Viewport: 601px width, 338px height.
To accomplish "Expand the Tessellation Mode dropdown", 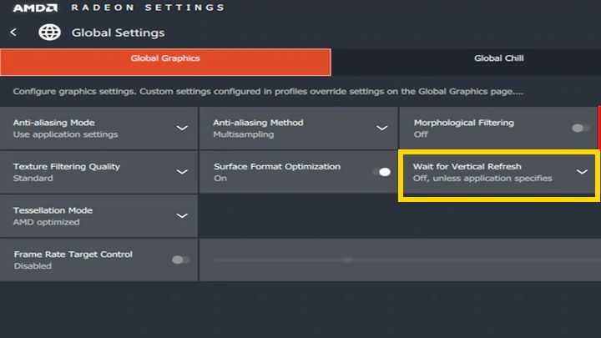I will point(182,215).
